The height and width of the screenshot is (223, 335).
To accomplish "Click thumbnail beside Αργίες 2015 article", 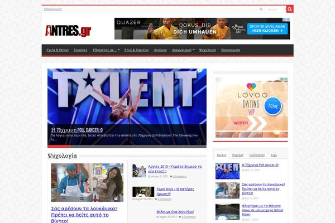I will tap(139, 171).
